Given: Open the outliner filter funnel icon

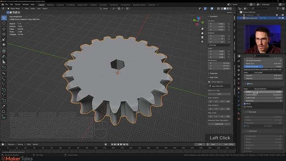Looking at the screenshot, I should [278, 8].
